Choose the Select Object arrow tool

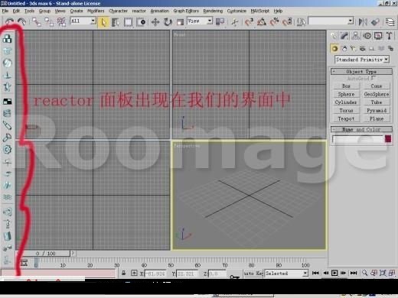(x=103, y=22)
